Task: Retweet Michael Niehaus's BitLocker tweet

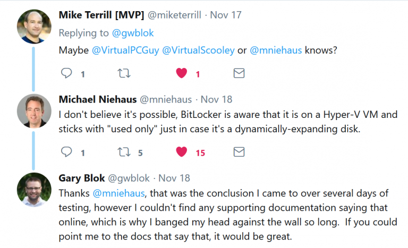Action: coord(124,152)
